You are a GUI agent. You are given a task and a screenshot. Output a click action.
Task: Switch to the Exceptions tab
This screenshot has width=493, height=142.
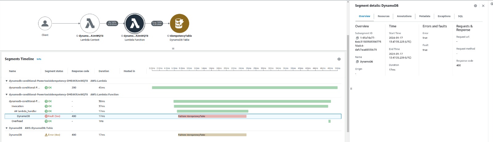click(444, 16)
